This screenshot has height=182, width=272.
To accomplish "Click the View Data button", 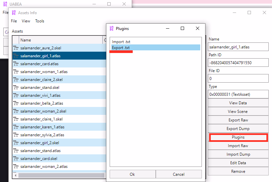I will (238, 103).
